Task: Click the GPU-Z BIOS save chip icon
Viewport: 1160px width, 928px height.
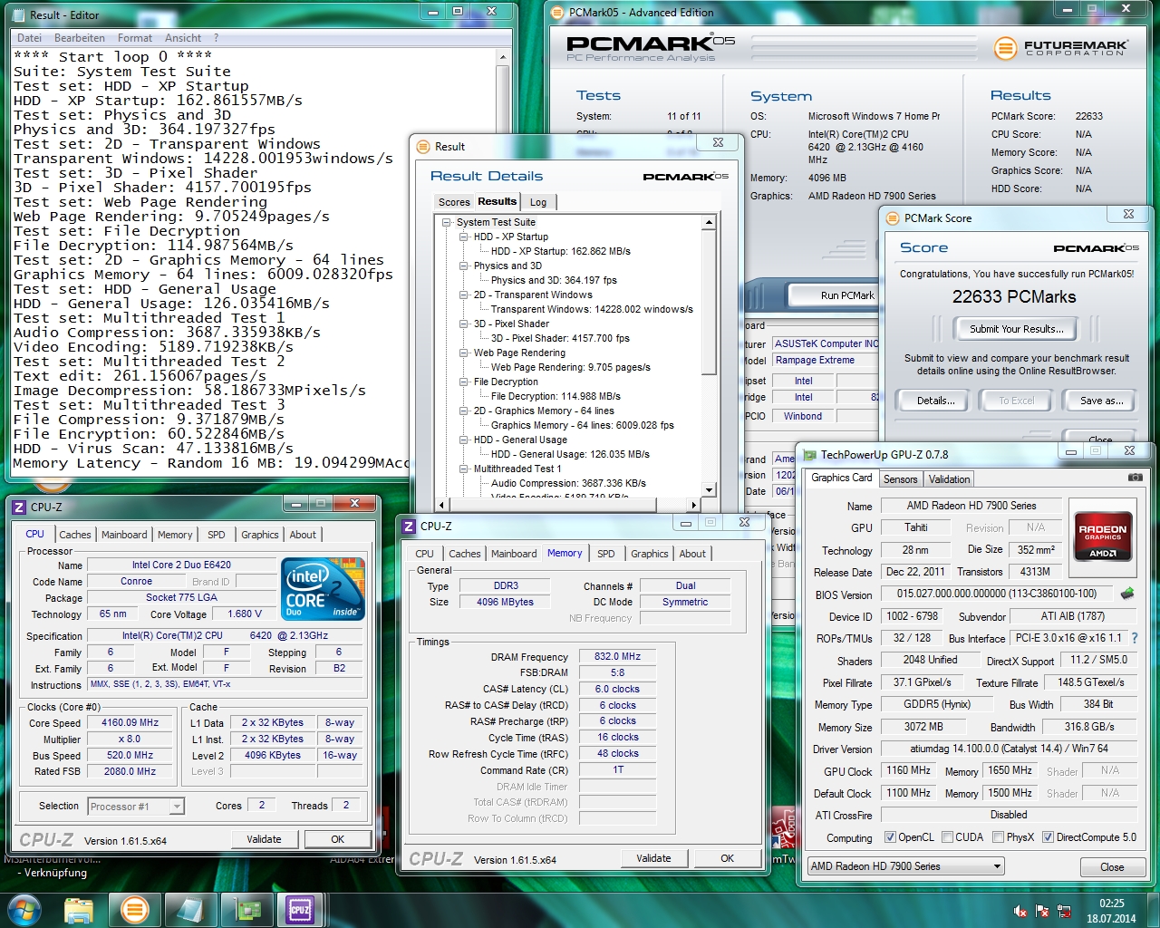Action: click(1127, 594)
